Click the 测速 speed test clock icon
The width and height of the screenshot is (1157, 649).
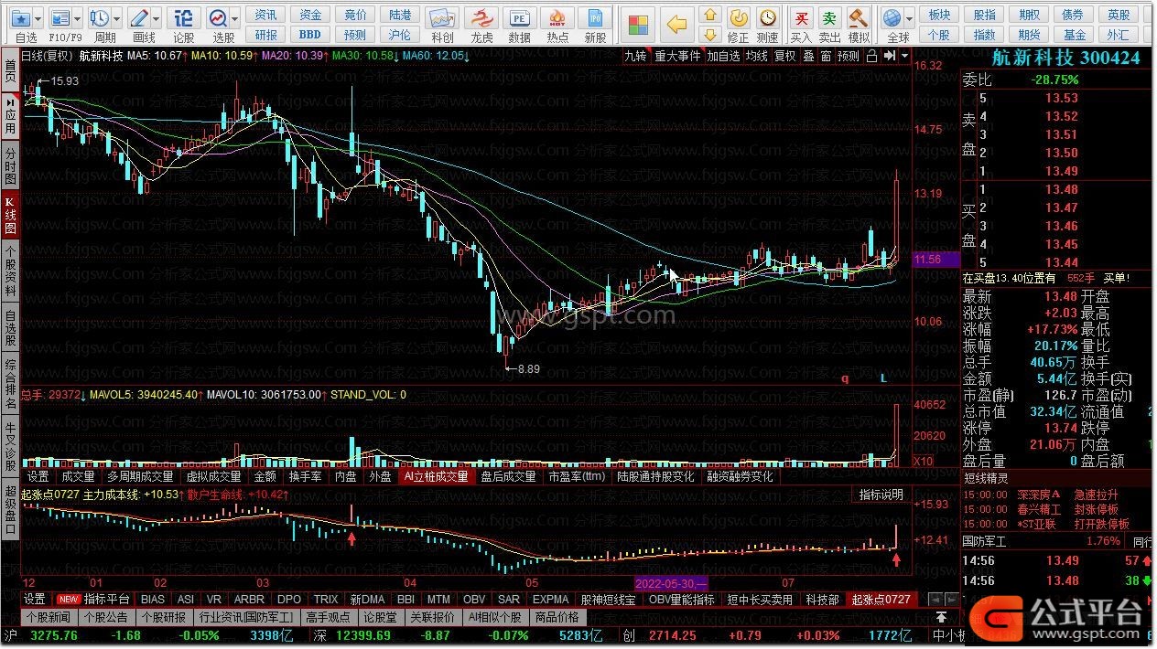(767, 17)
